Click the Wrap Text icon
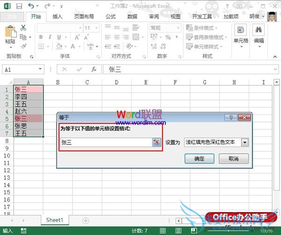 pyautogui.click(x=135, y=28)
